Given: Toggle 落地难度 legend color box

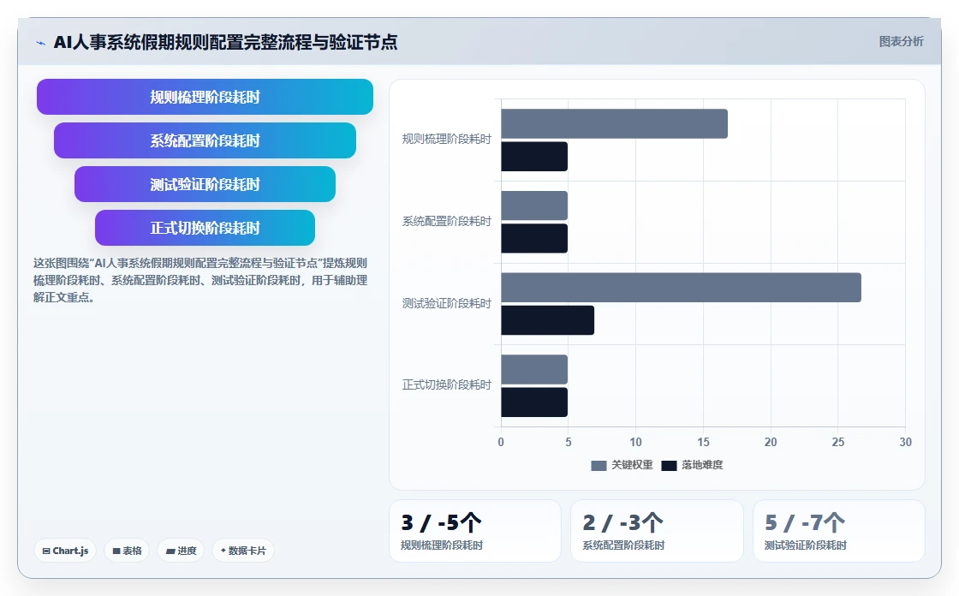Looking at the screenshot, I should [x=669, y=465].
